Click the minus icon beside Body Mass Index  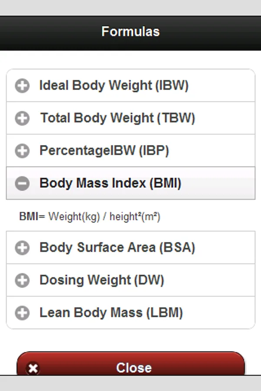tap(22, 183)
